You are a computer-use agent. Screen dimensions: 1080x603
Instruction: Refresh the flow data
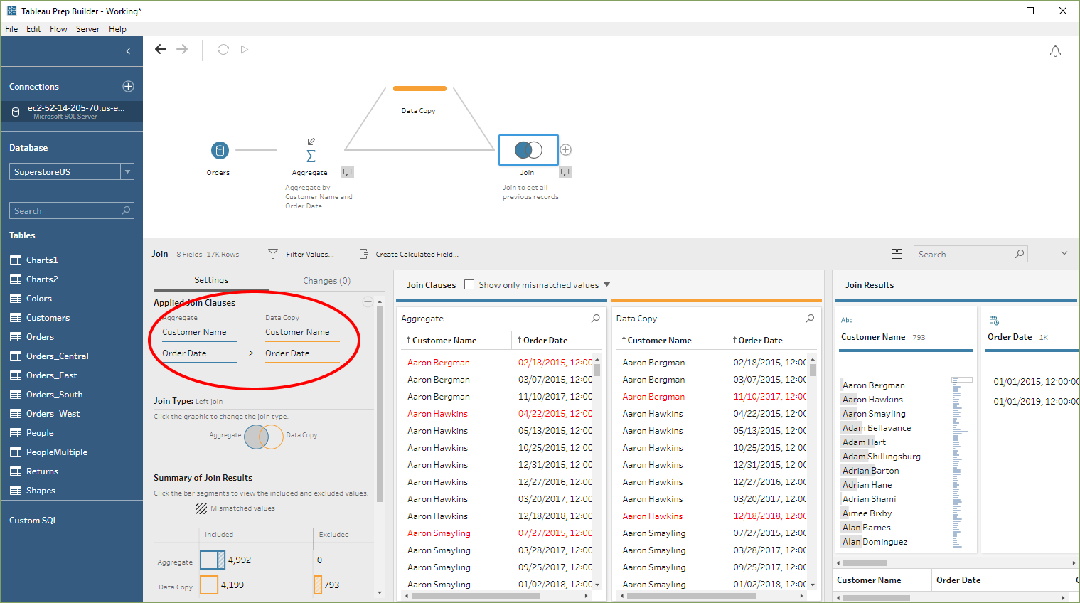pyautogui.click(x=223, y=49)
